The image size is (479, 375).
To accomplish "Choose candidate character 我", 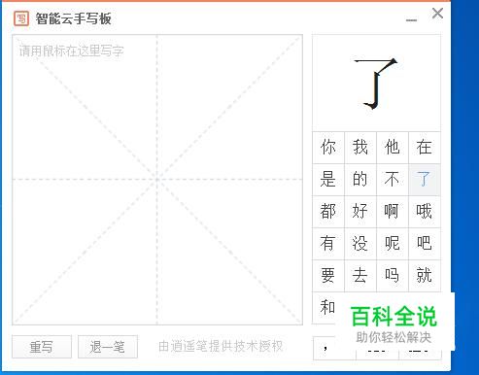I will point(360,148).
